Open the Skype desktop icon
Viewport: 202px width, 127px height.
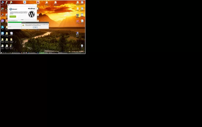coord(3,27)
